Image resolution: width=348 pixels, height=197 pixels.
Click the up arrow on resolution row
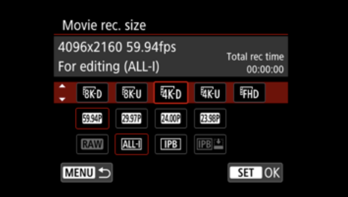pyautogui.click(x=62, y=86)
